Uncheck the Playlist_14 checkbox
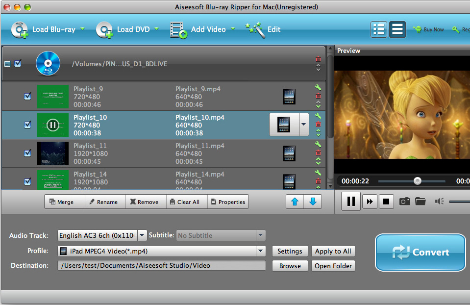Viewport: 470px width, 305px height. pos(27,181)
